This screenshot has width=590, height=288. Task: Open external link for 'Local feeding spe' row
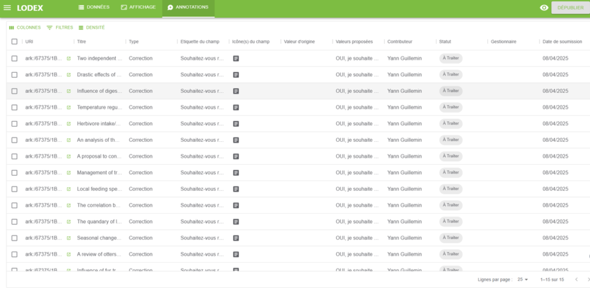(x=69, y=189)
